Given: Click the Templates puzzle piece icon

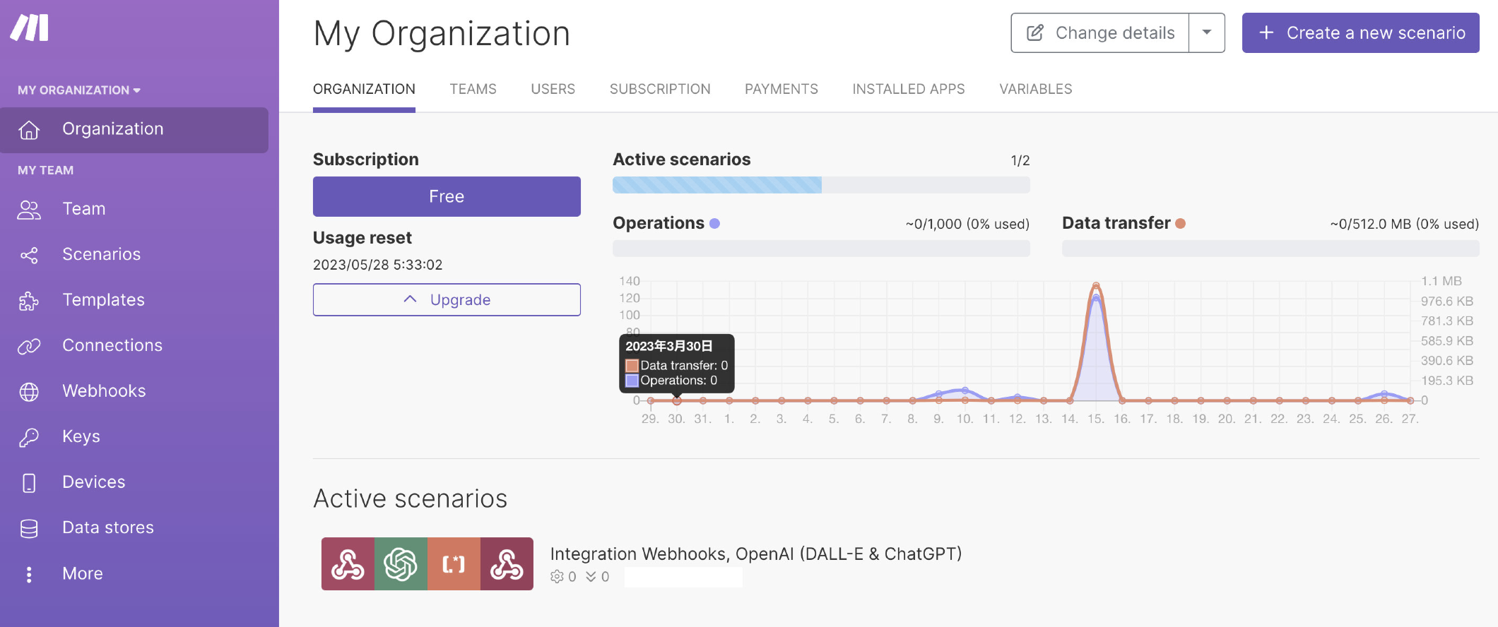Looking at the screenshot, I should click(x=29, y=301).
